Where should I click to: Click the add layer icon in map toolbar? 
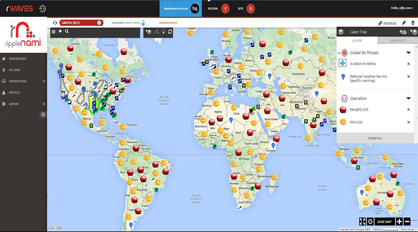[x=148, y=31]
